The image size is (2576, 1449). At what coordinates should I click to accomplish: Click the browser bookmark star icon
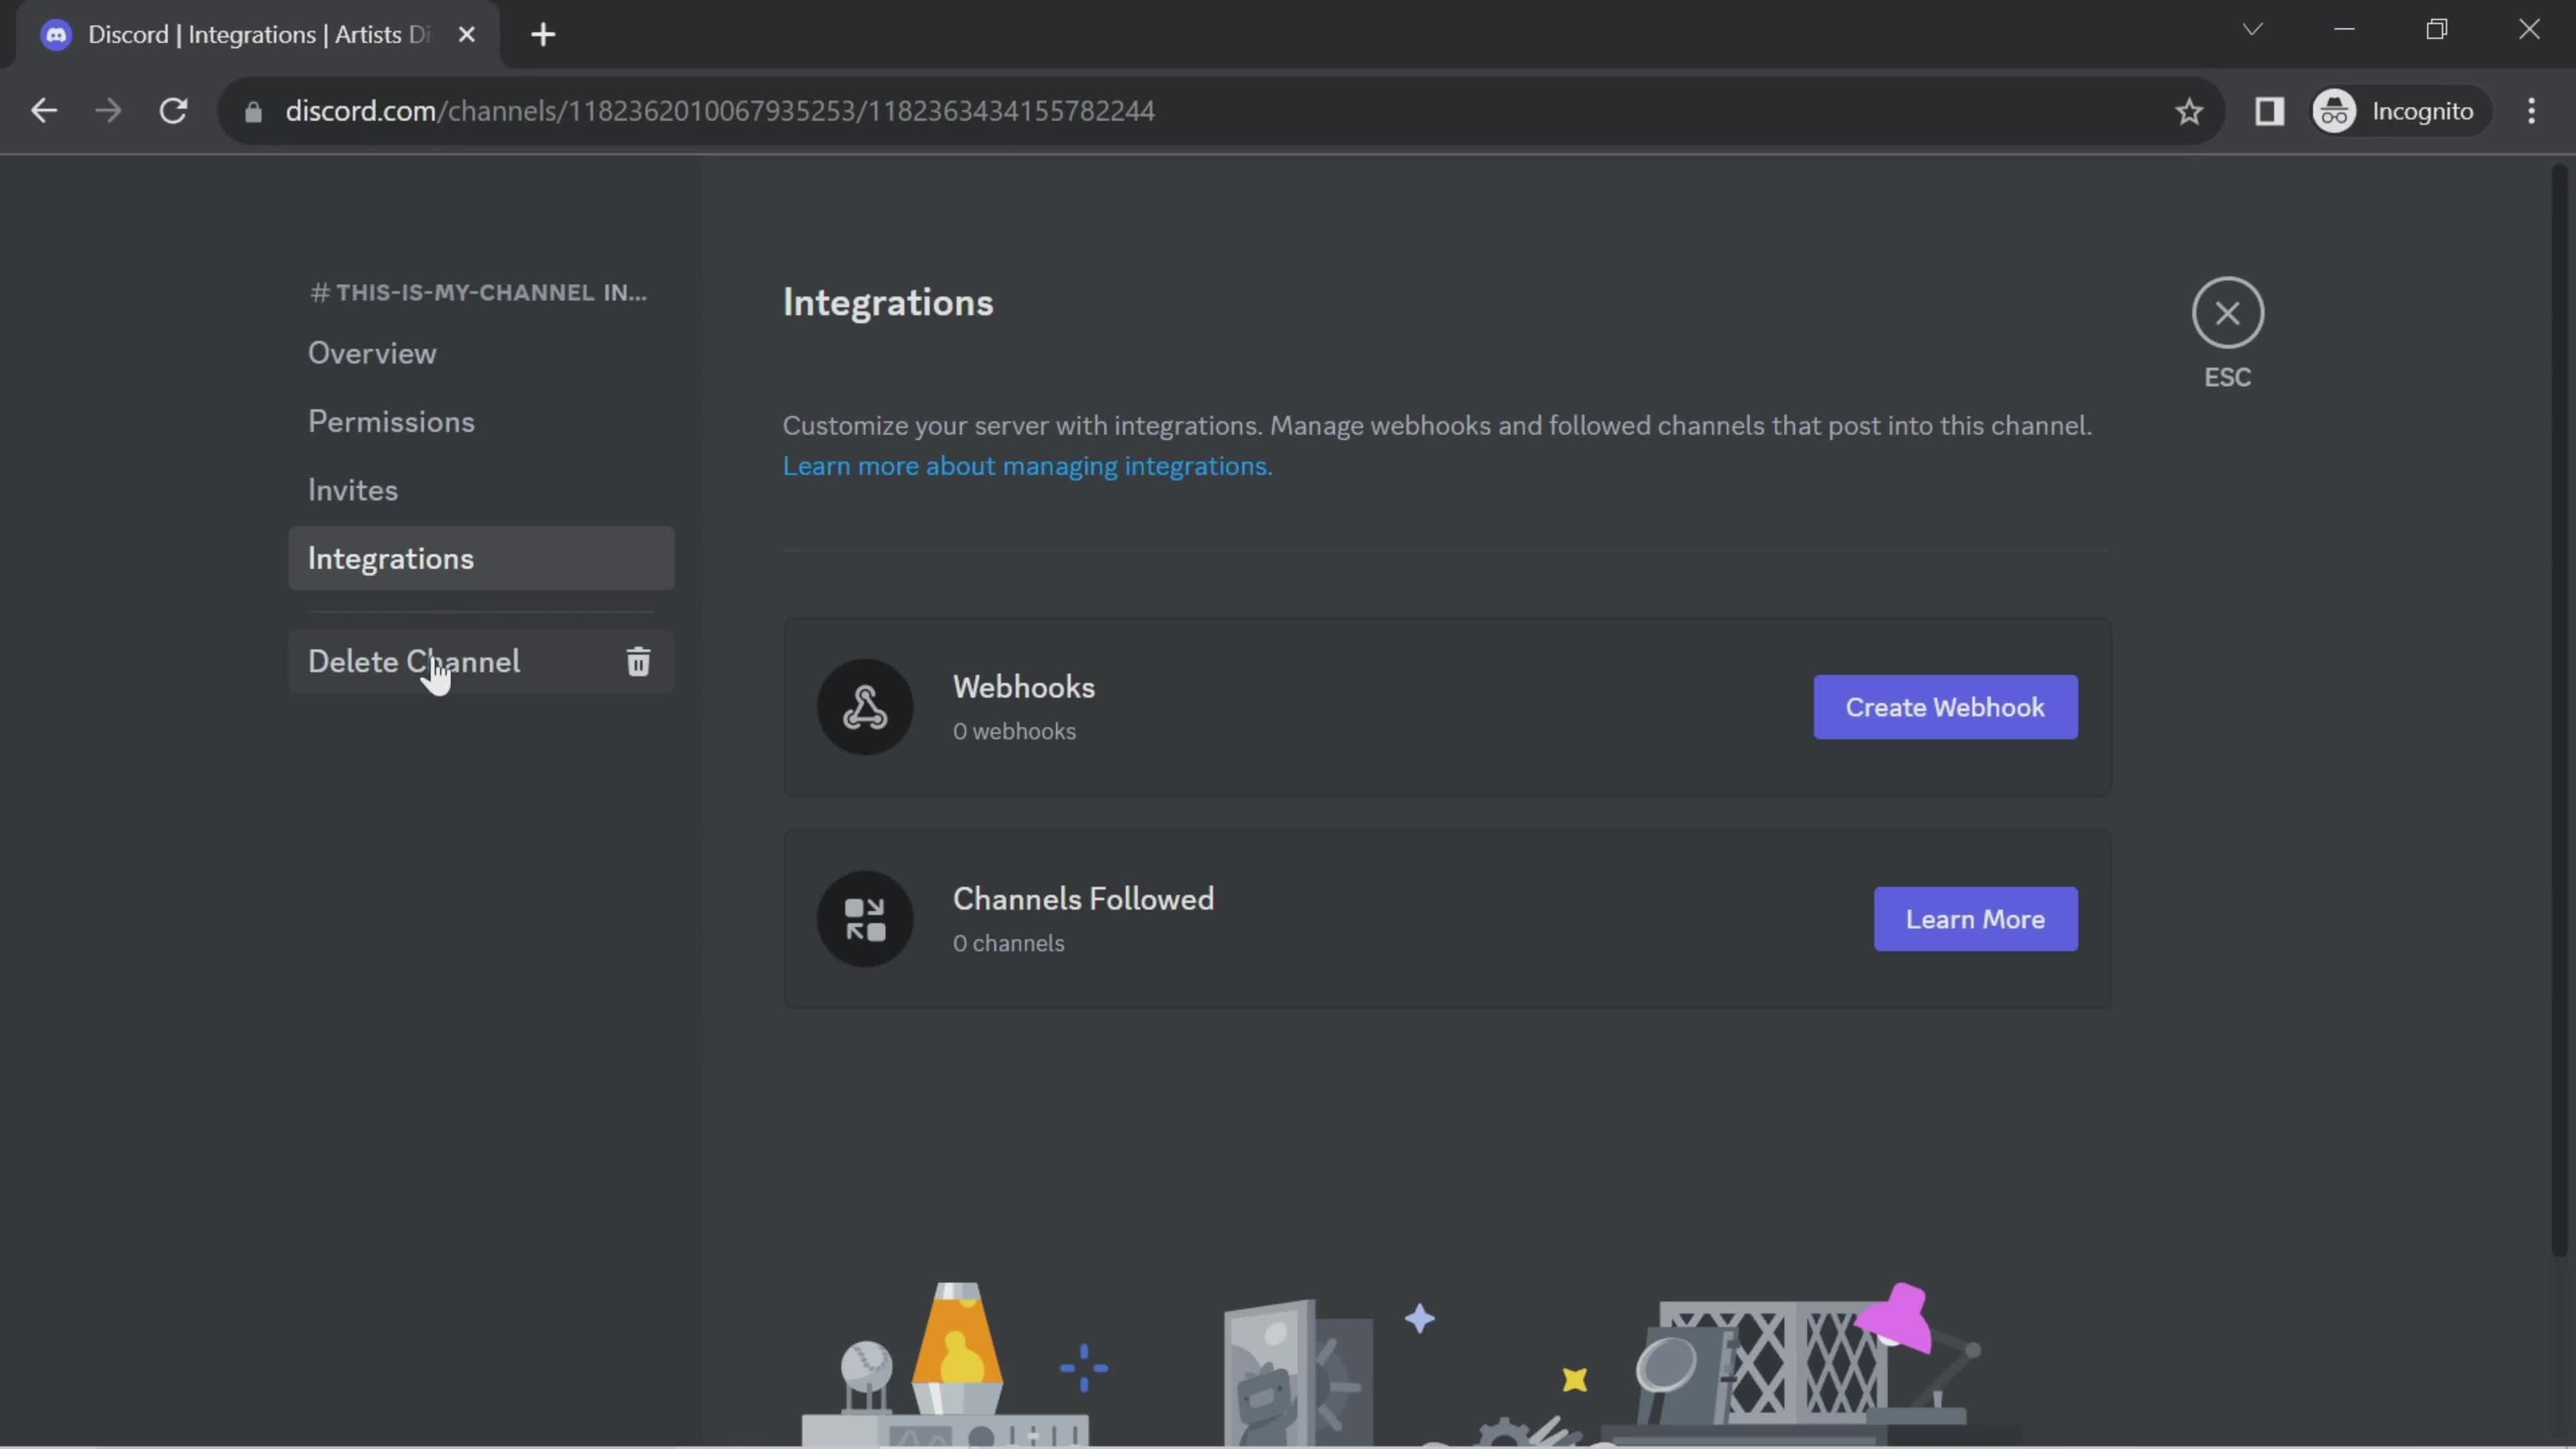[x=2190, y=111]
